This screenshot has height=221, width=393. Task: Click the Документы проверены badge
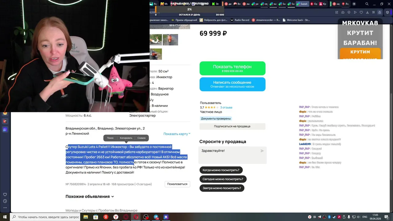point(216,118)
